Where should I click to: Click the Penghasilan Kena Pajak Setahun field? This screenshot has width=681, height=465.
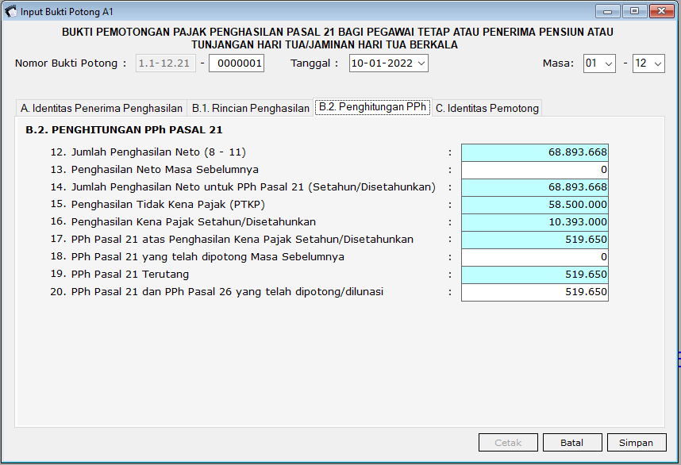coord(534,221)
